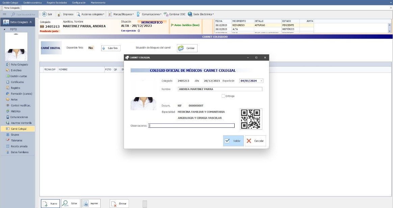Click Validar in Carnet Colegial dialog

coord(233,141)
